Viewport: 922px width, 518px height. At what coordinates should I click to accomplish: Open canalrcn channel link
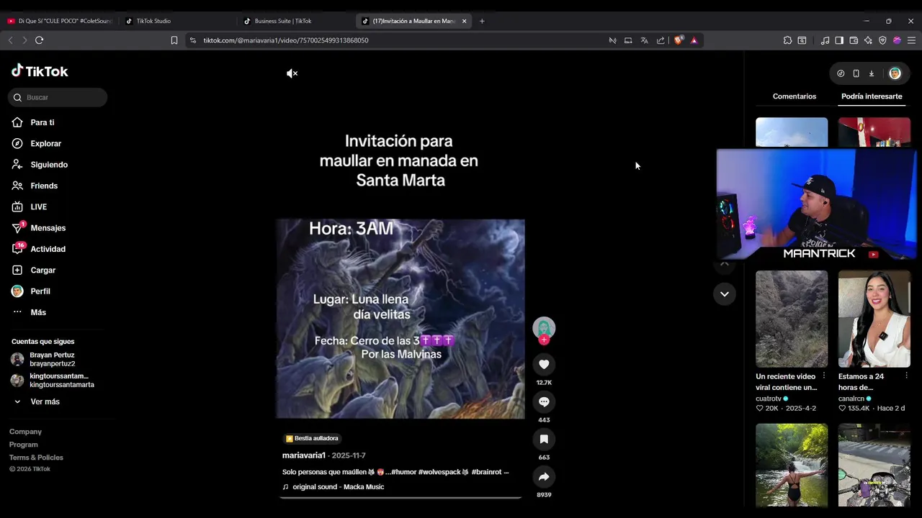851,399
